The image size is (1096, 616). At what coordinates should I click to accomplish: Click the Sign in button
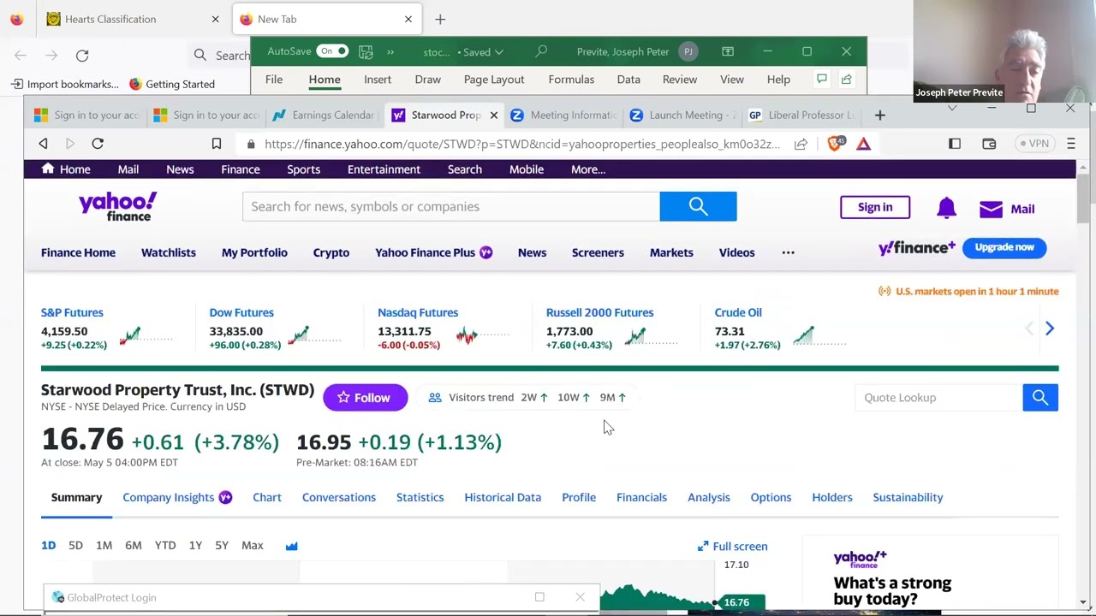tap(875, 207)
